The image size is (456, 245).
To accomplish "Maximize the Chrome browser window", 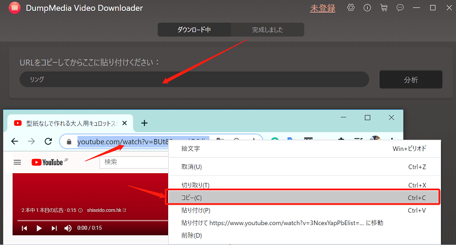I will click(x=368, y=117).
